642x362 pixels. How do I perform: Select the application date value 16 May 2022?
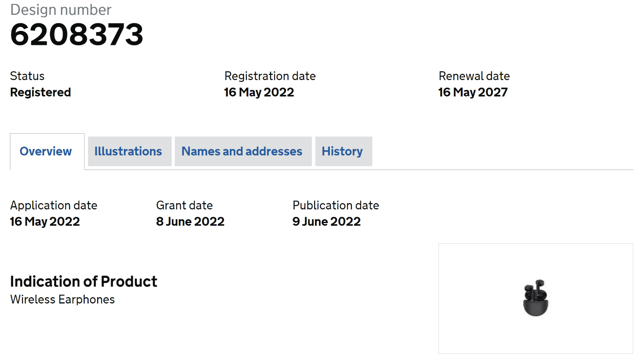pos(45,221)
